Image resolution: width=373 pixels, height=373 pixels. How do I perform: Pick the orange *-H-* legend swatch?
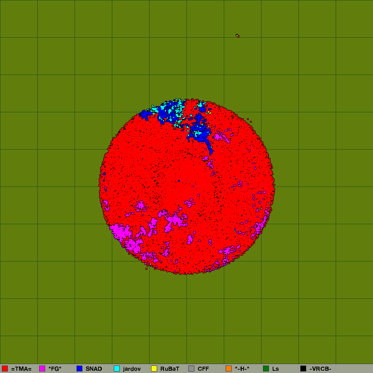pyautogui.click(x=229, y=369)
